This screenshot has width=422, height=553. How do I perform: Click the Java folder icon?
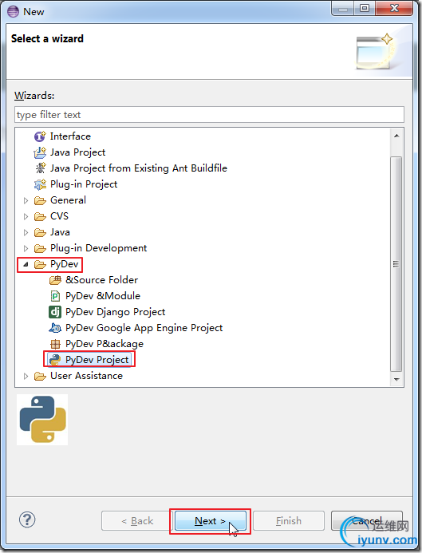point(40,232)
